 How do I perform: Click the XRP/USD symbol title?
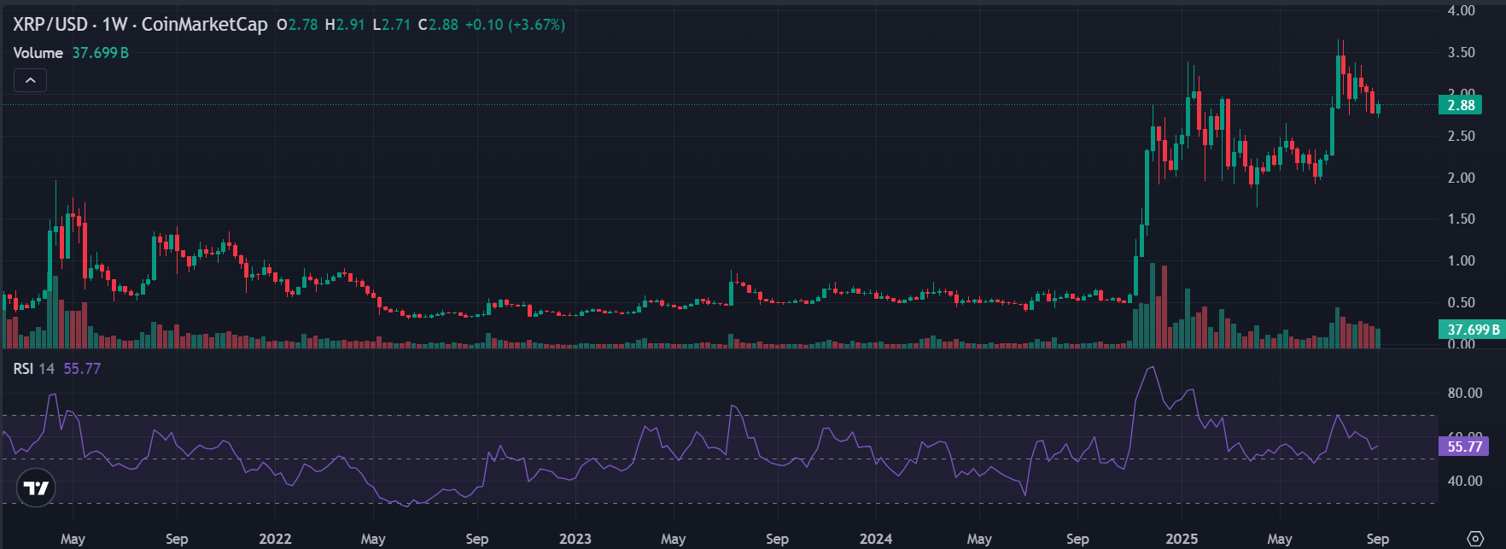pos(50,25)
